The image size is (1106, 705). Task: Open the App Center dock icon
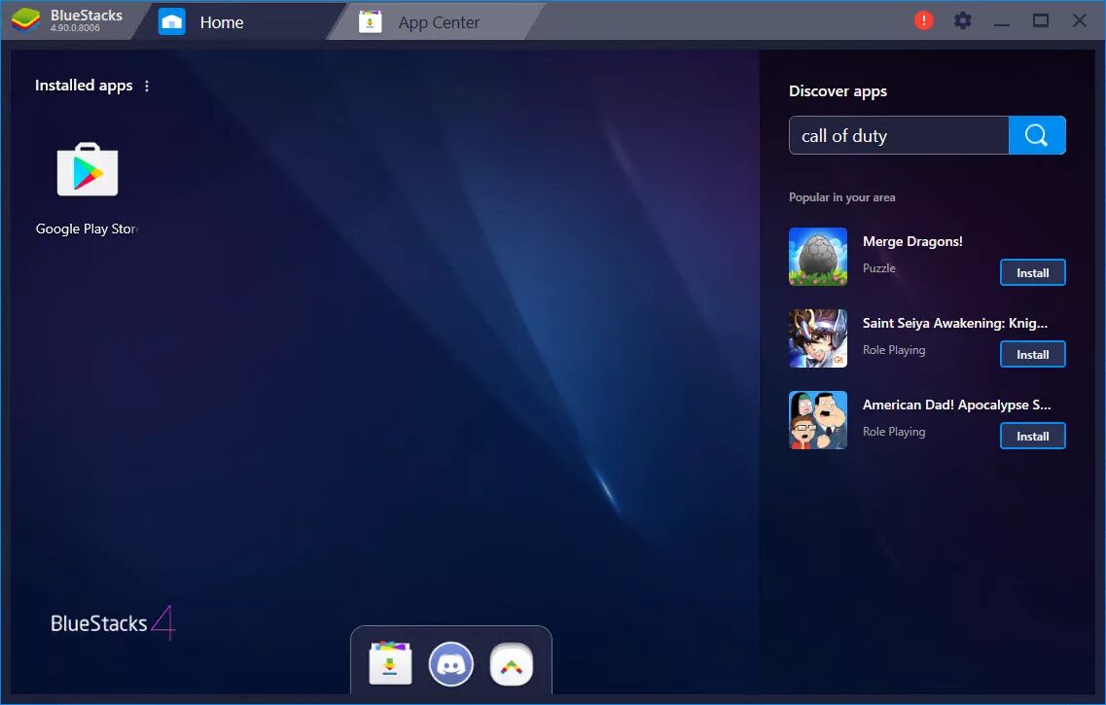[390, 663]
